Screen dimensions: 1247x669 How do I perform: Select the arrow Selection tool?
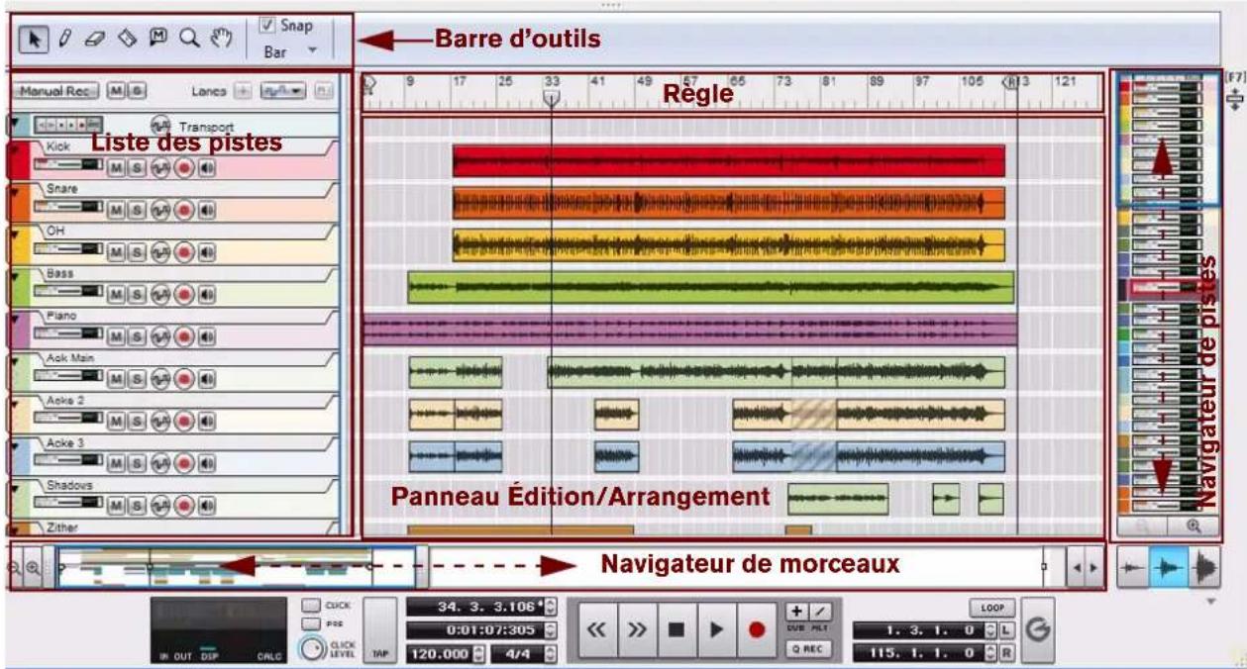(x=34, y=38)
